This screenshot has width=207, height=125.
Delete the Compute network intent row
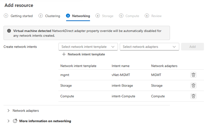click(193, 96)
